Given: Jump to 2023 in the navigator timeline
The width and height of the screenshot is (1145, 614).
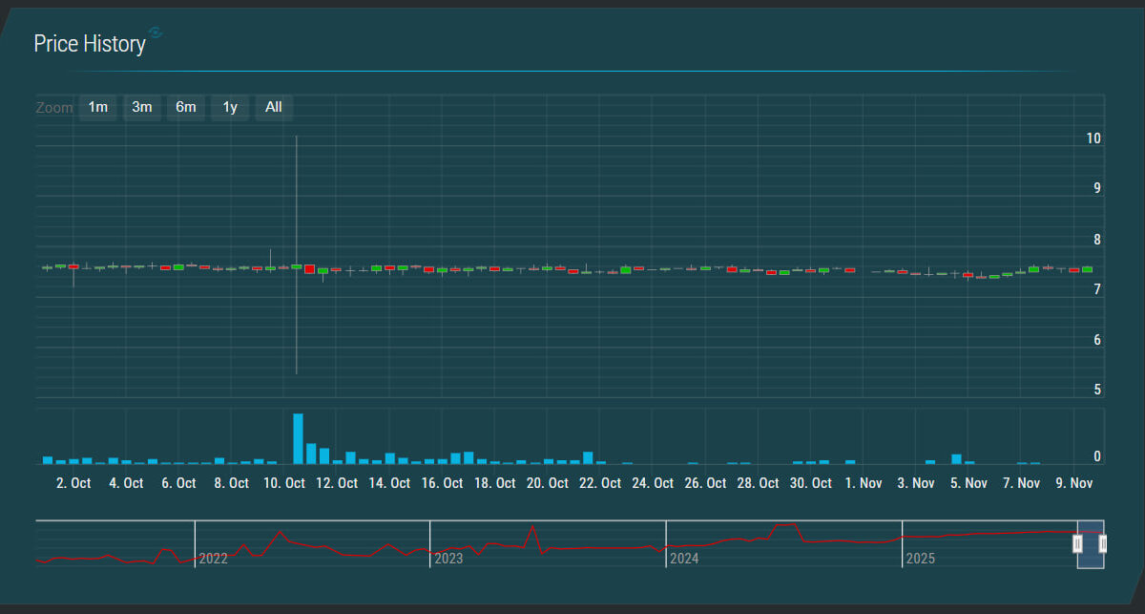Looking at the screenshot, I should 448,558.
